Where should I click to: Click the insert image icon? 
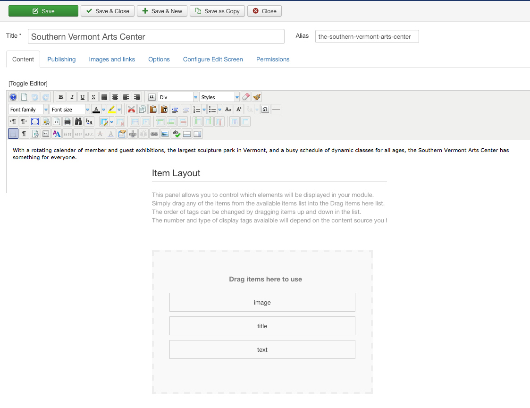click(x=165, y=134)
